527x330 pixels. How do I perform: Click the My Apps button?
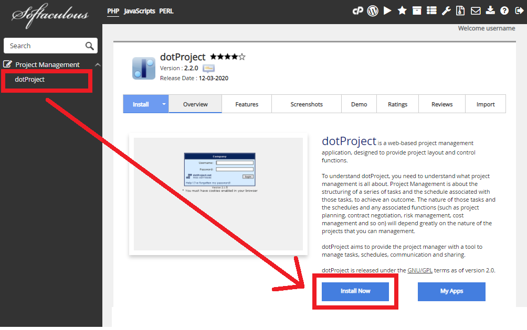(x=451, y=291)
